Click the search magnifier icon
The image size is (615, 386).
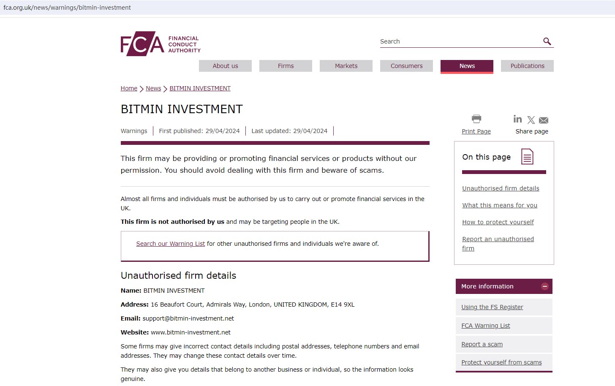pos(547,41)
